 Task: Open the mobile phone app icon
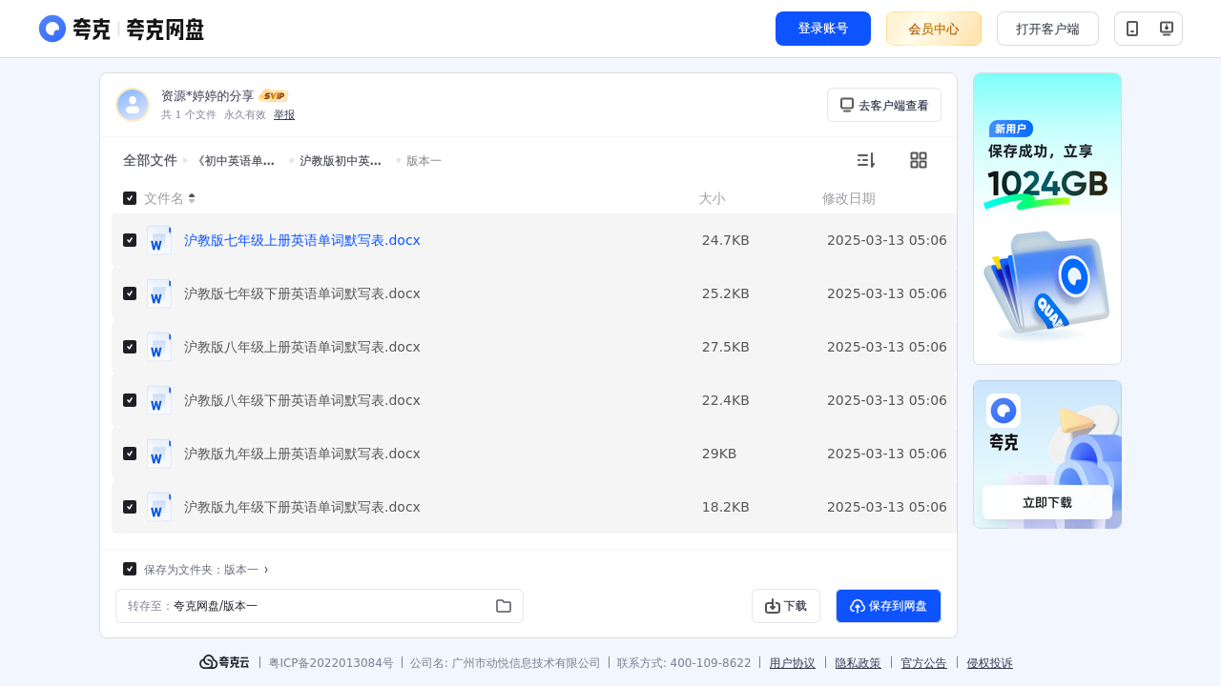pyautogui.click(x=1132, y=29)
